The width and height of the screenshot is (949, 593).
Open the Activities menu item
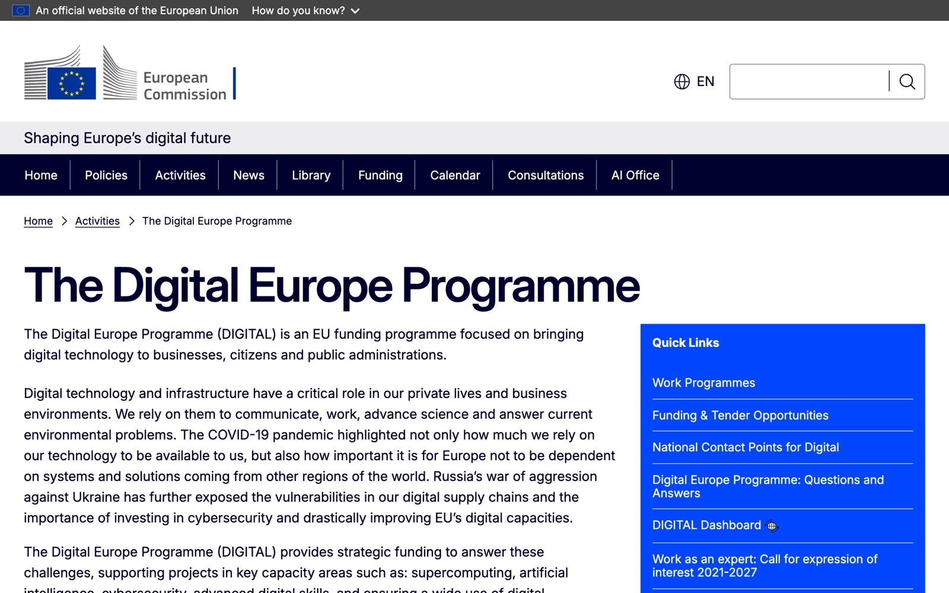coord(180,175)
